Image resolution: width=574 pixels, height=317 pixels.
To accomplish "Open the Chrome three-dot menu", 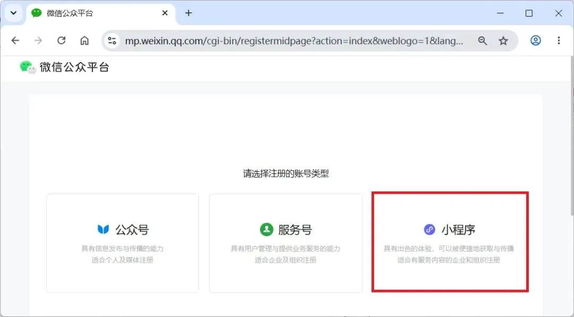I will [x=559, y=40].
